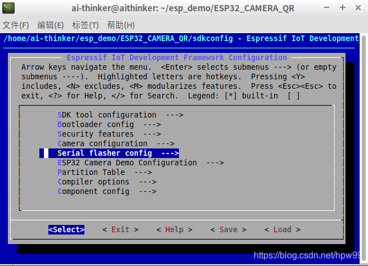This screenshot has width=368, height=266.
Task: Open Component config submenu
Action: (x=107, y=191)
